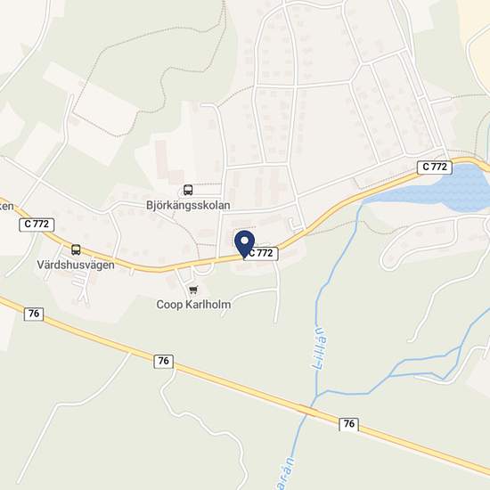Open the Coop Karlholm shopping cart icon
This screenshot has width=490, height=490.
193,290
